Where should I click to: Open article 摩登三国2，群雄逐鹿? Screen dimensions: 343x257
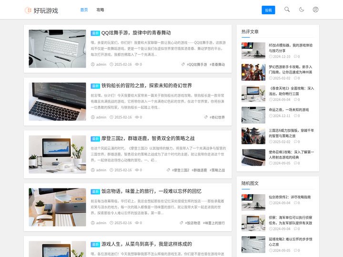coord(148,138)
